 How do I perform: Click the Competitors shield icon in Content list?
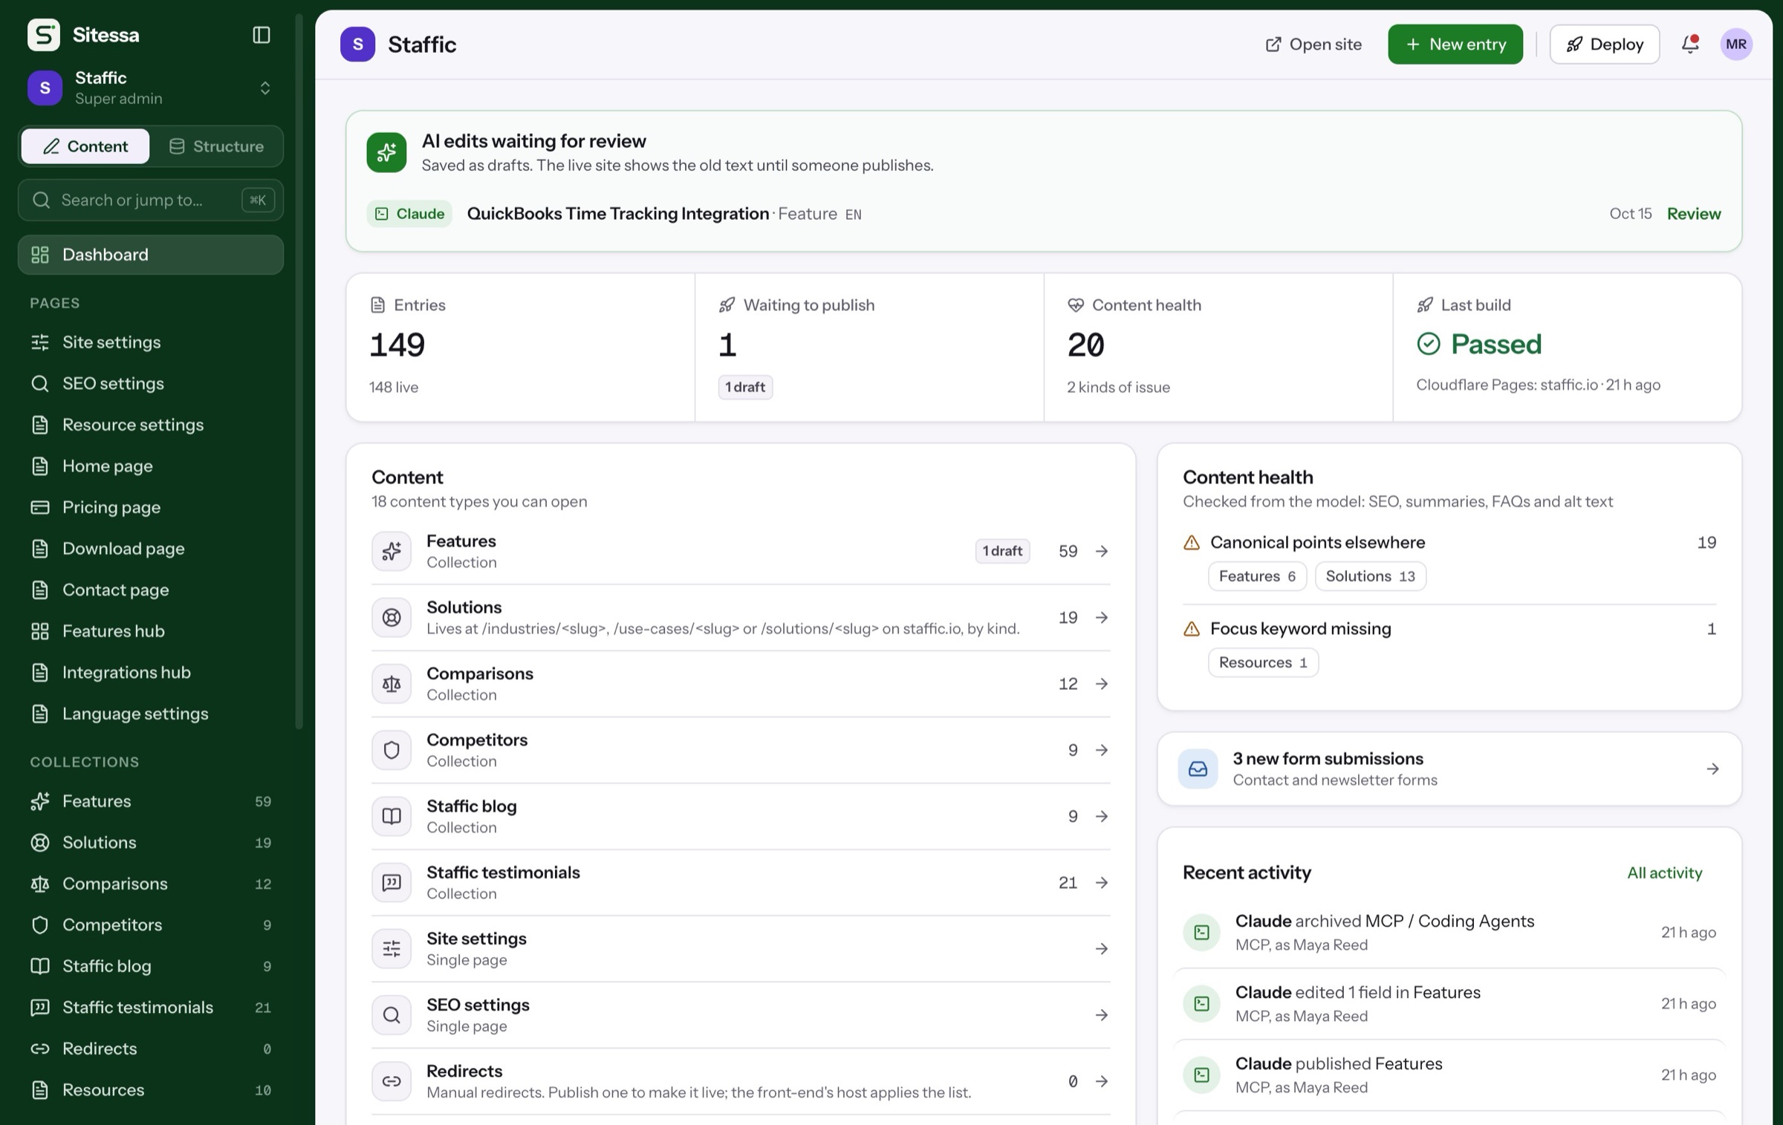(x=392, y=750)
